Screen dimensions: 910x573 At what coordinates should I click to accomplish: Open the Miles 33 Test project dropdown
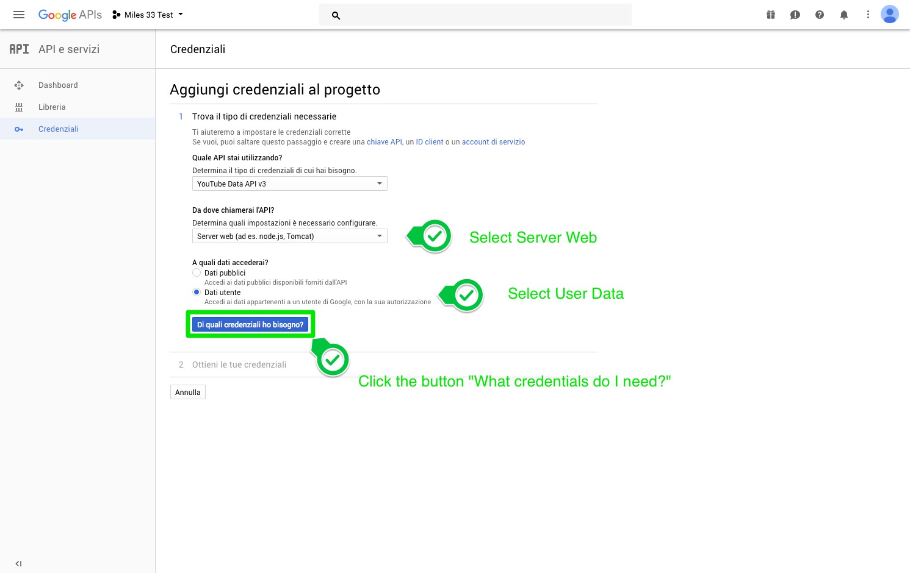(148, 15)
